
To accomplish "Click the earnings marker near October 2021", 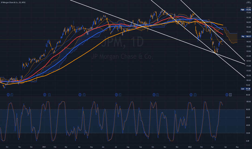I will coord(157,95).
